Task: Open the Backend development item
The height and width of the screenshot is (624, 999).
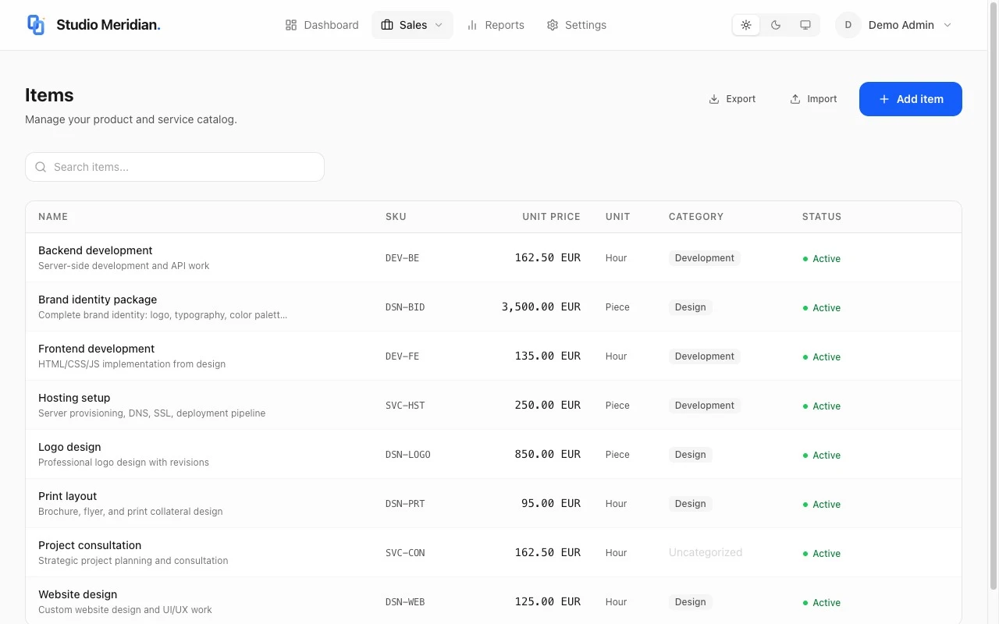Action: (95, 250)
